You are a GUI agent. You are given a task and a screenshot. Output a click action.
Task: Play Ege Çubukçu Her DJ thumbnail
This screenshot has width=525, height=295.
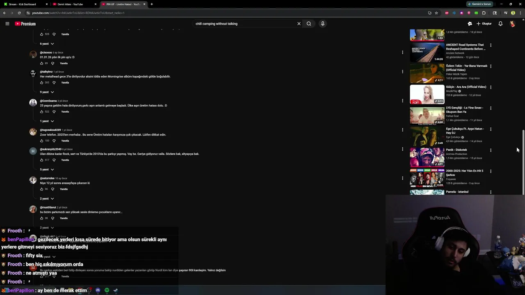[427, 136]
